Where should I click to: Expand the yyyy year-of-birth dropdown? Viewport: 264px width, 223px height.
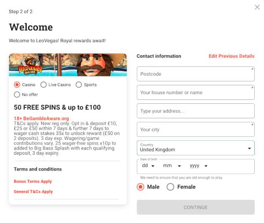pyautogui.click(x=198, y=166)
